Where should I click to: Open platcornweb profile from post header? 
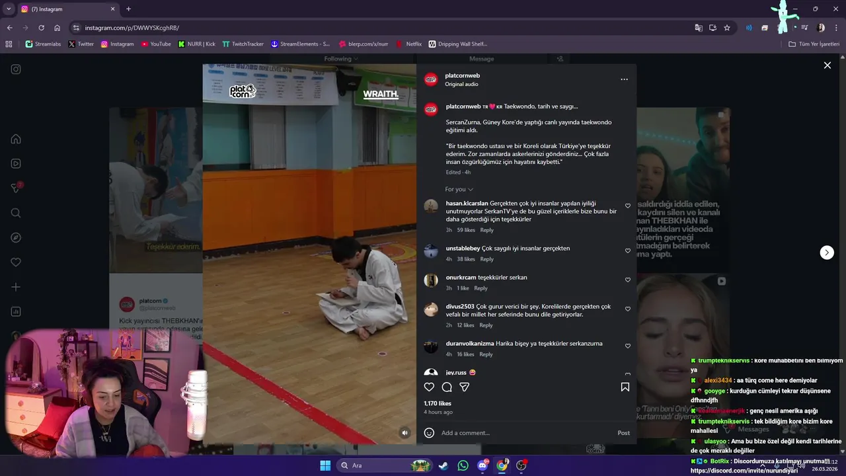coord(462,75)
